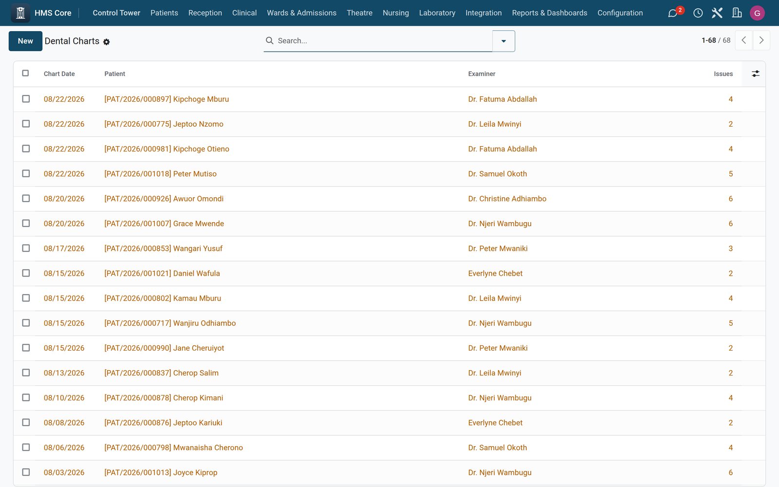Sort by the Patient column header
The image size is (779, 487).
[x=115, y=74]
